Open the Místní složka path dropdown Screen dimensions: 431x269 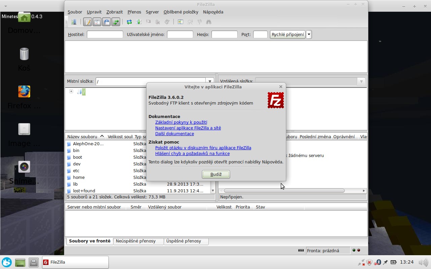click(210, 81)
